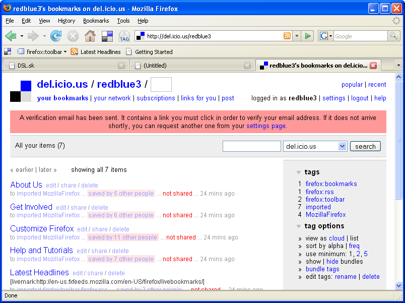Click the del.icio.us search text field
405x303 pixels.
pyautogui.click(x=251, y=146)
